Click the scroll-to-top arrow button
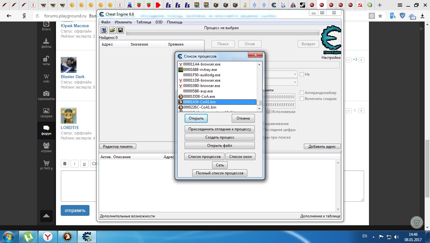The image size is (430, 243). (46, 216)
